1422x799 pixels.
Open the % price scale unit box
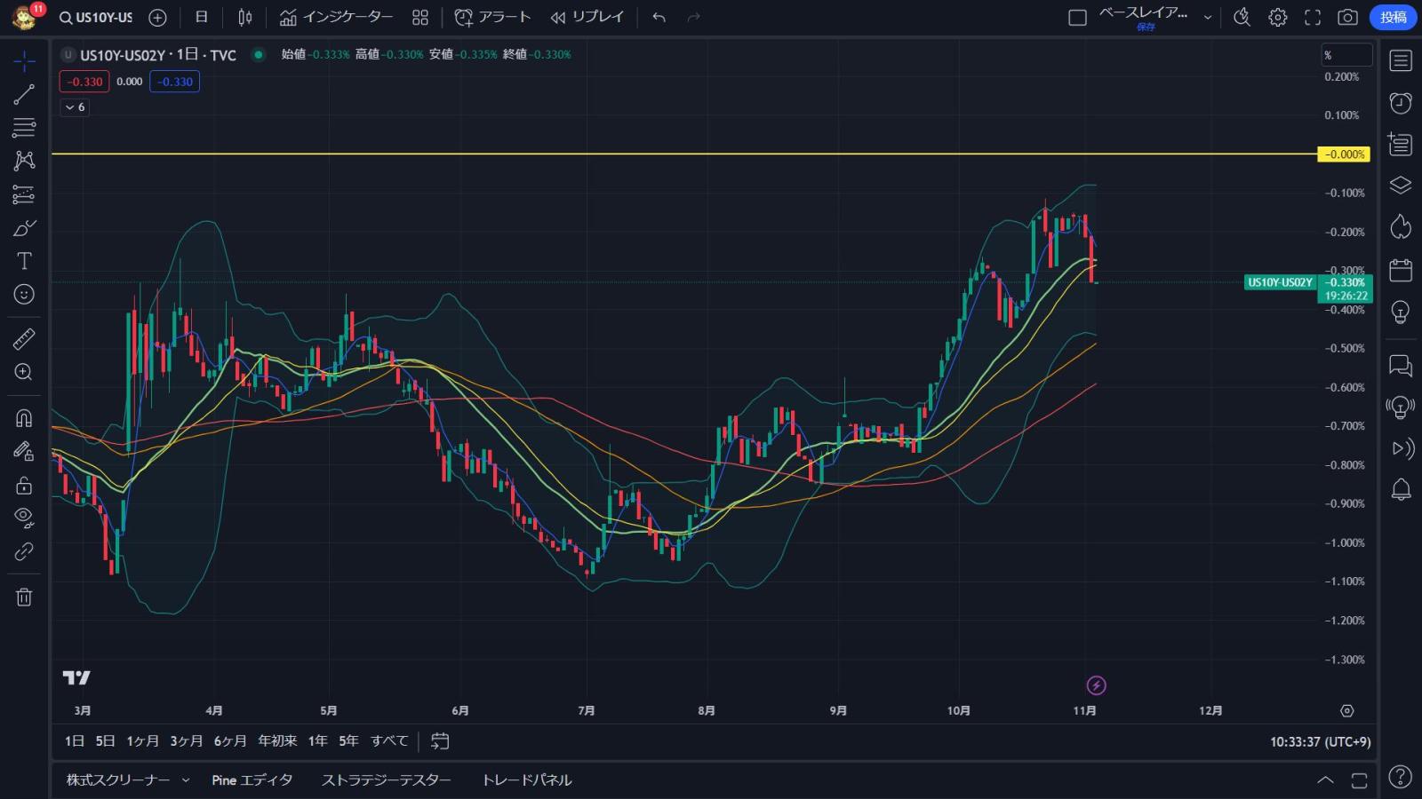(x=1346, y=55)
